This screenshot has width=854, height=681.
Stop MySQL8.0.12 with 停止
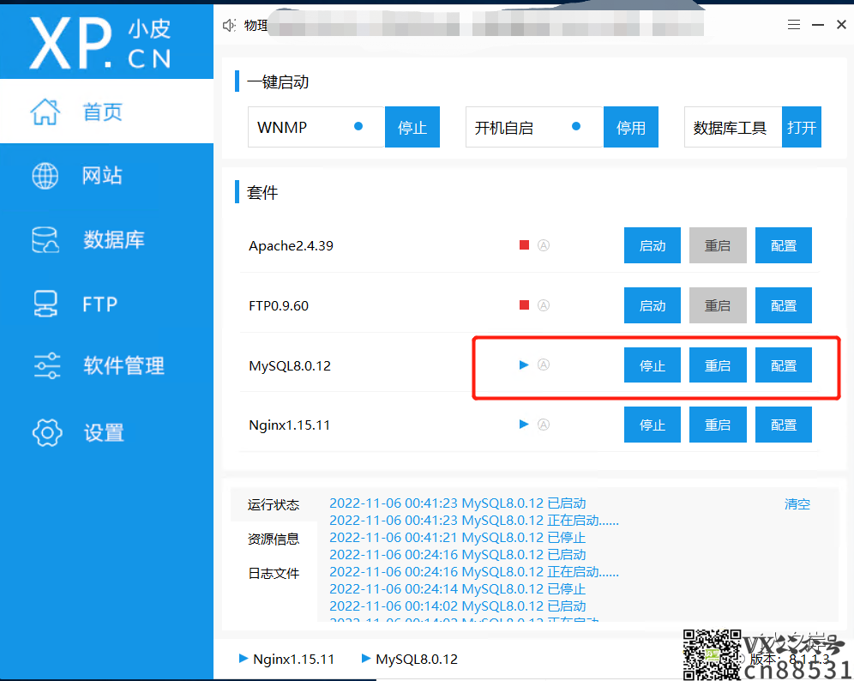(x=652, y=365)
